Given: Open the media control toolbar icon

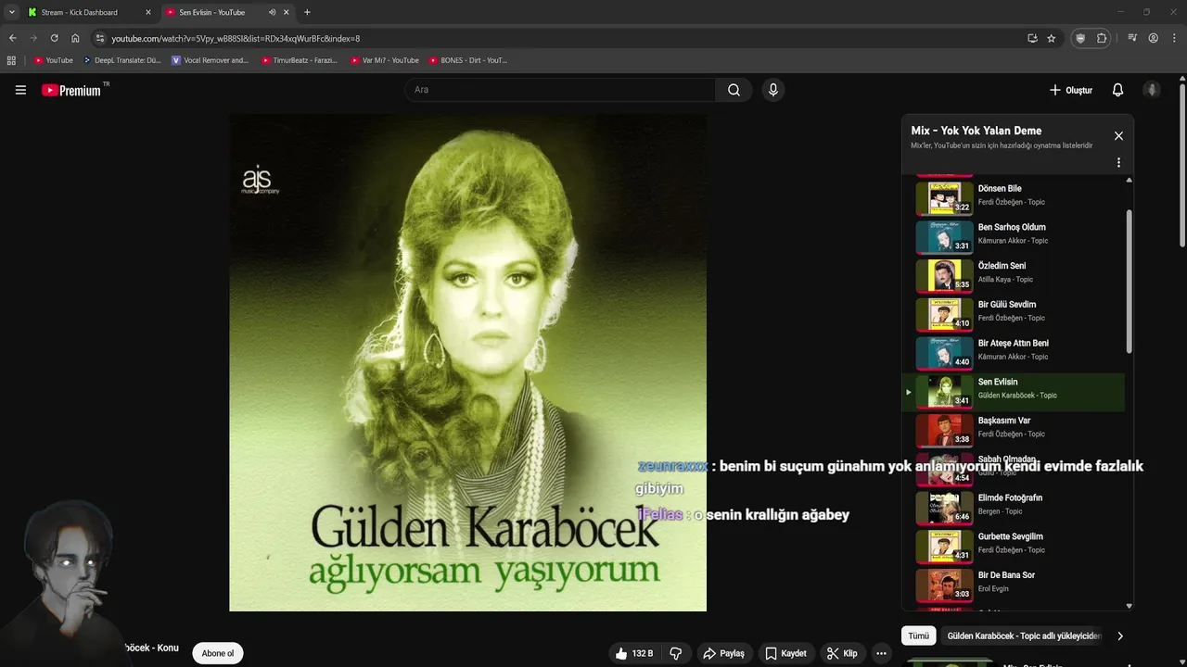Looking at the screenshot, I should pos(1132,38).
